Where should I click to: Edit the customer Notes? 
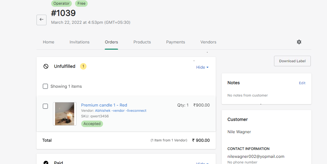[x=302, y=83]
